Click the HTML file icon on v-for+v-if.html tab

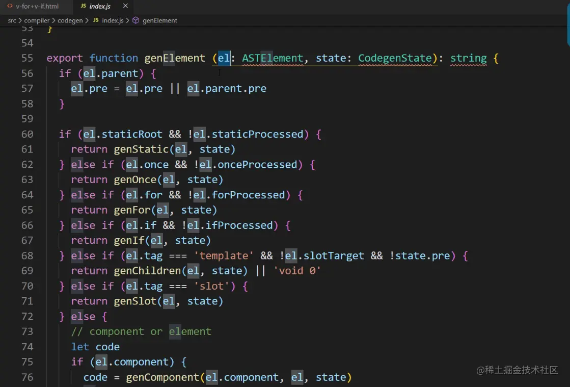(10, 6)
